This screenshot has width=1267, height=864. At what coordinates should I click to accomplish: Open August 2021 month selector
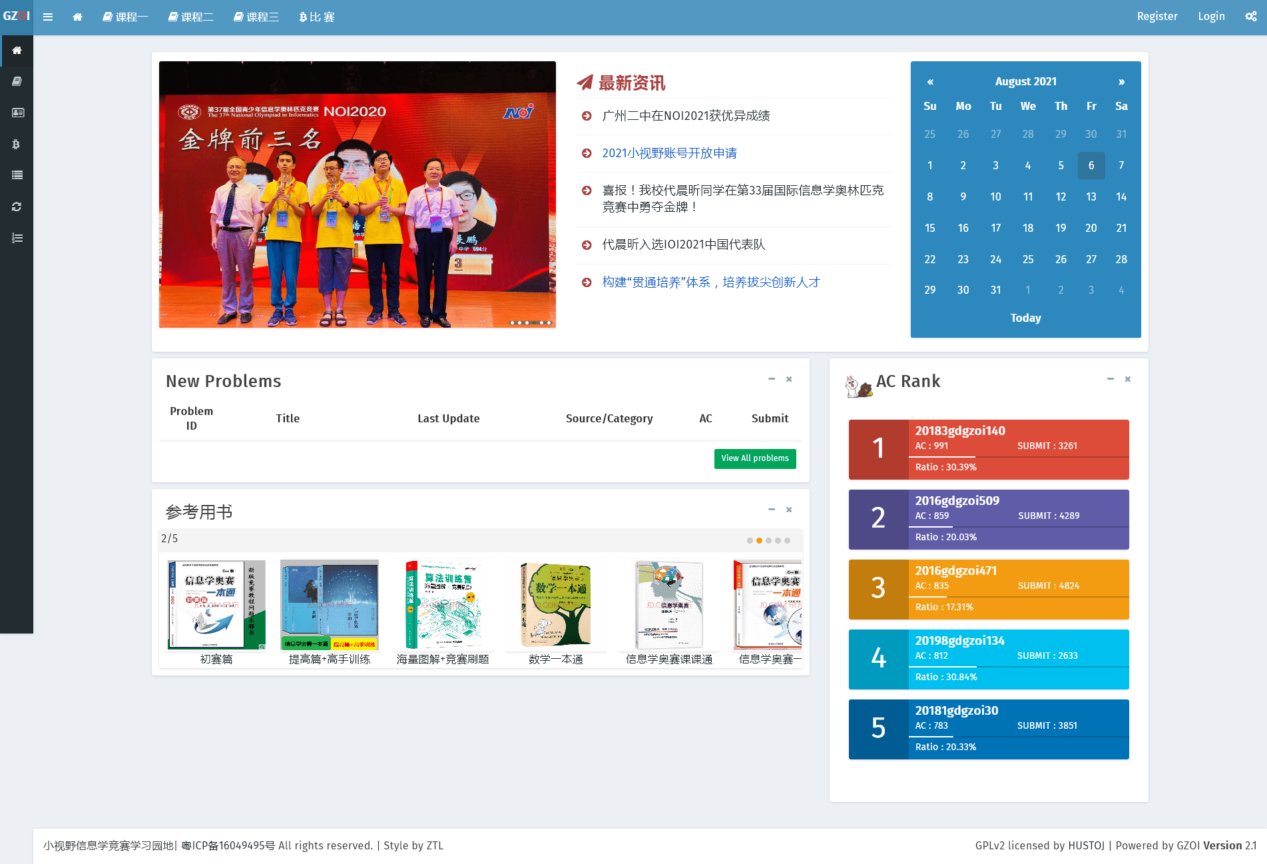[1025, 82]
